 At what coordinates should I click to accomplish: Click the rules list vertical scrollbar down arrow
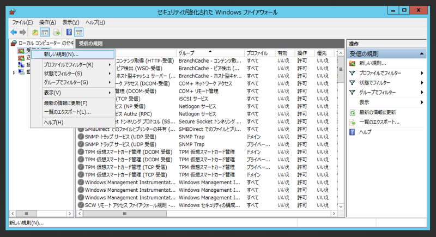pyautogui.click(x=341, y=206)
